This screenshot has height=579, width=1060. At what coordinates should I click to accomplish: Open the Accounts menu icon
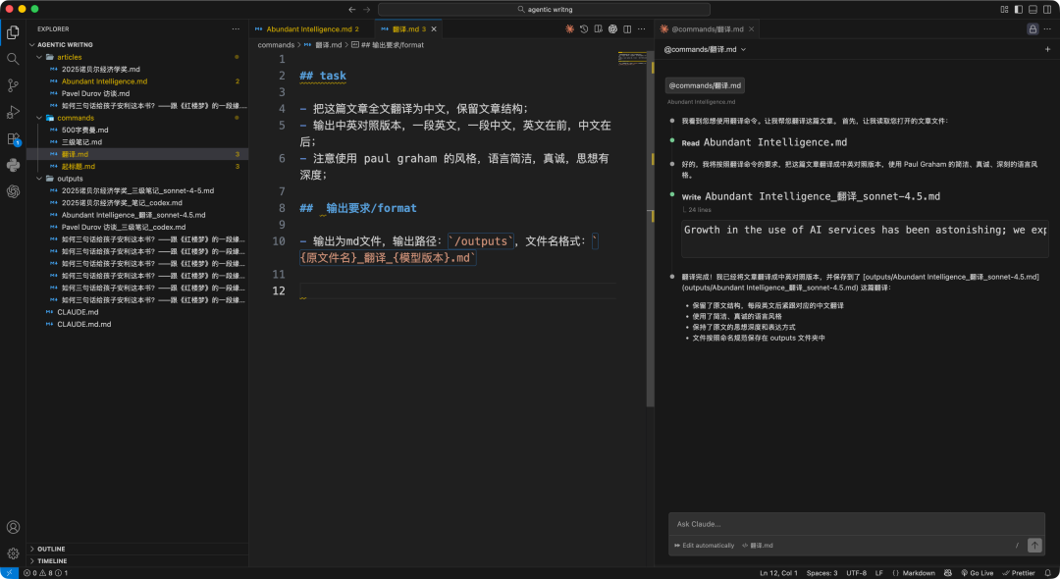pos(13,527)
